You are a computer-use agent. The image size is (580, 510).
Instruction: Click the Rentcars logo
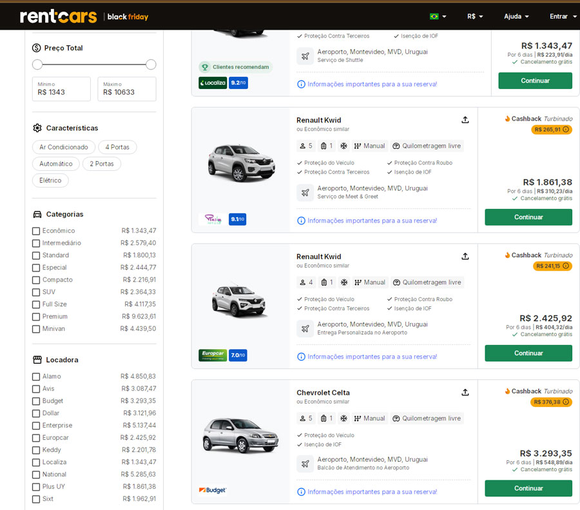(x=58, y=16)
